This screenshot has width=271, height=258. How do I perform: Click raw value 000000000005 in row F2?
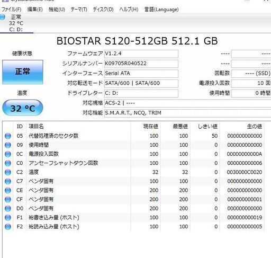click(245, 227)
